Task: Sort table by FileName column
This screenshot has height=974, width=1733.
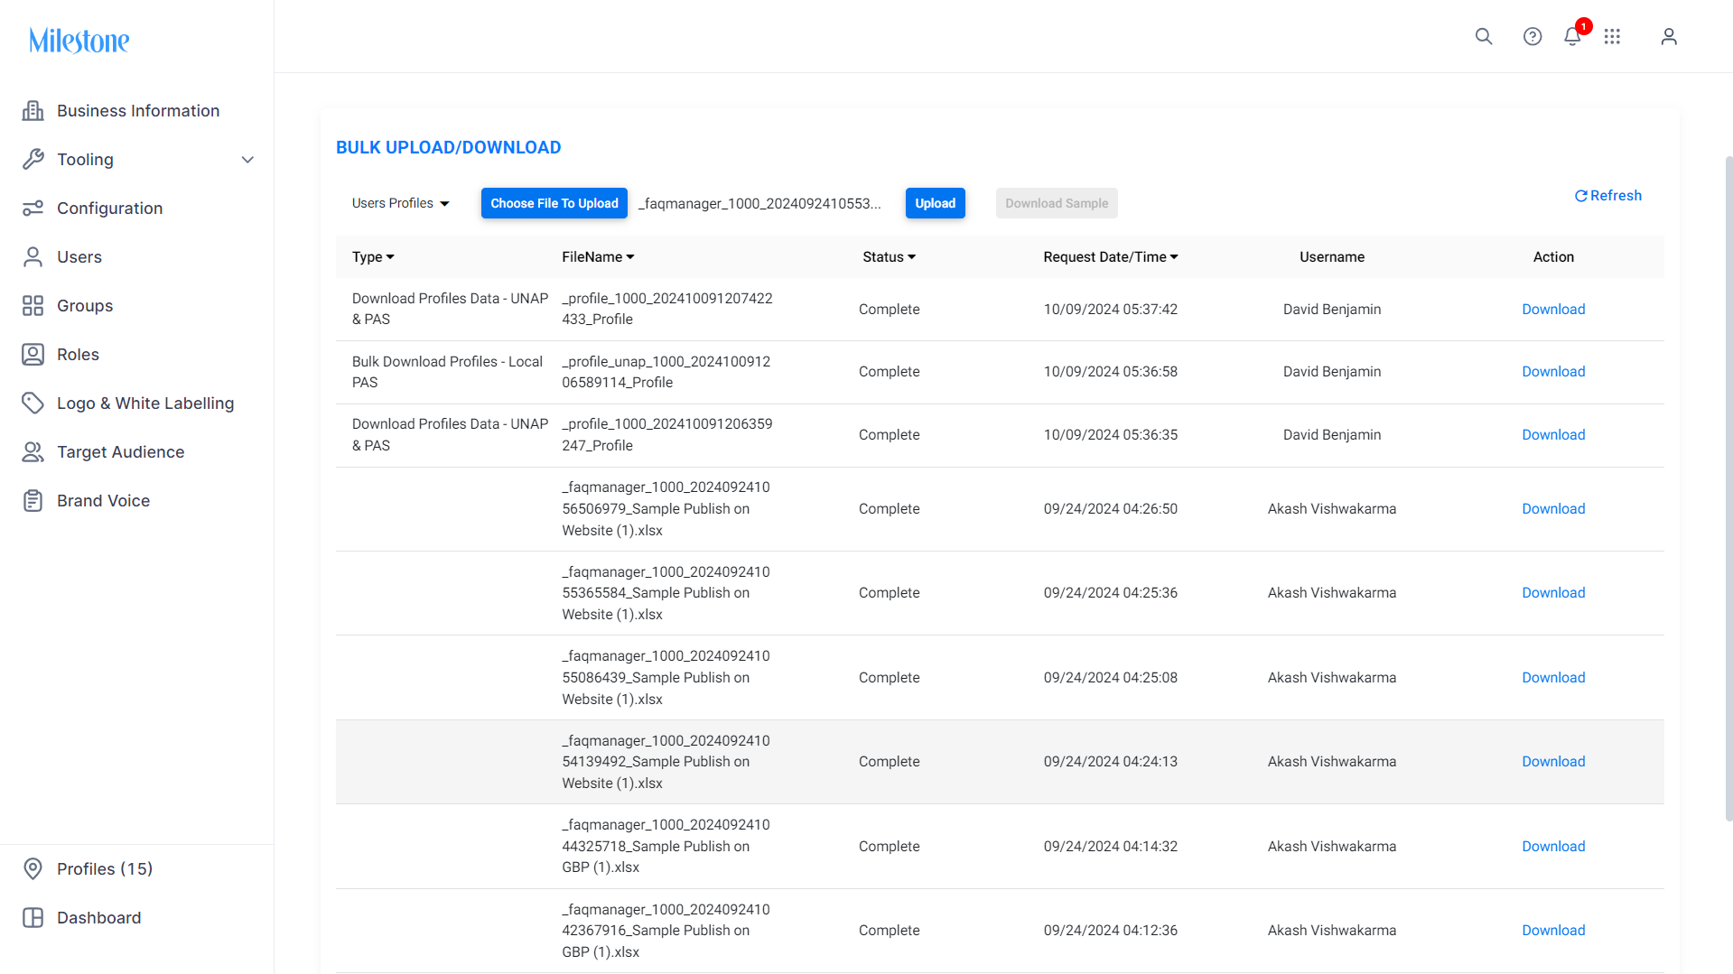Action: (598, 257)
